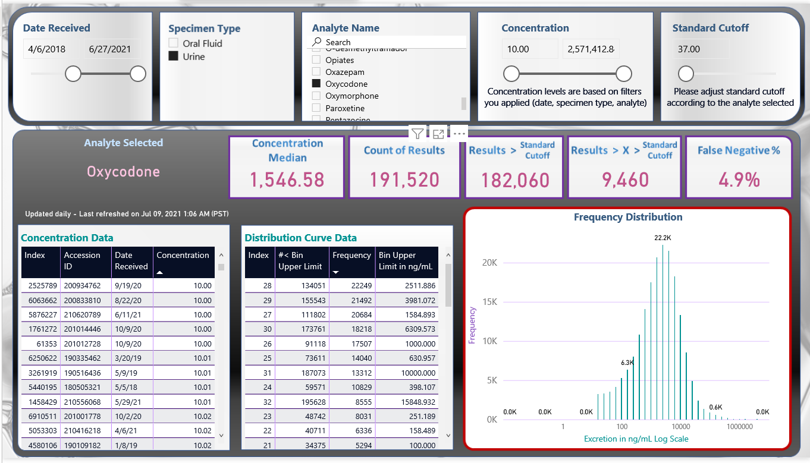This screenshot has height=463, width=810.
Task: Select the start date field 4/6/2018
Action: tap(52, 49)
